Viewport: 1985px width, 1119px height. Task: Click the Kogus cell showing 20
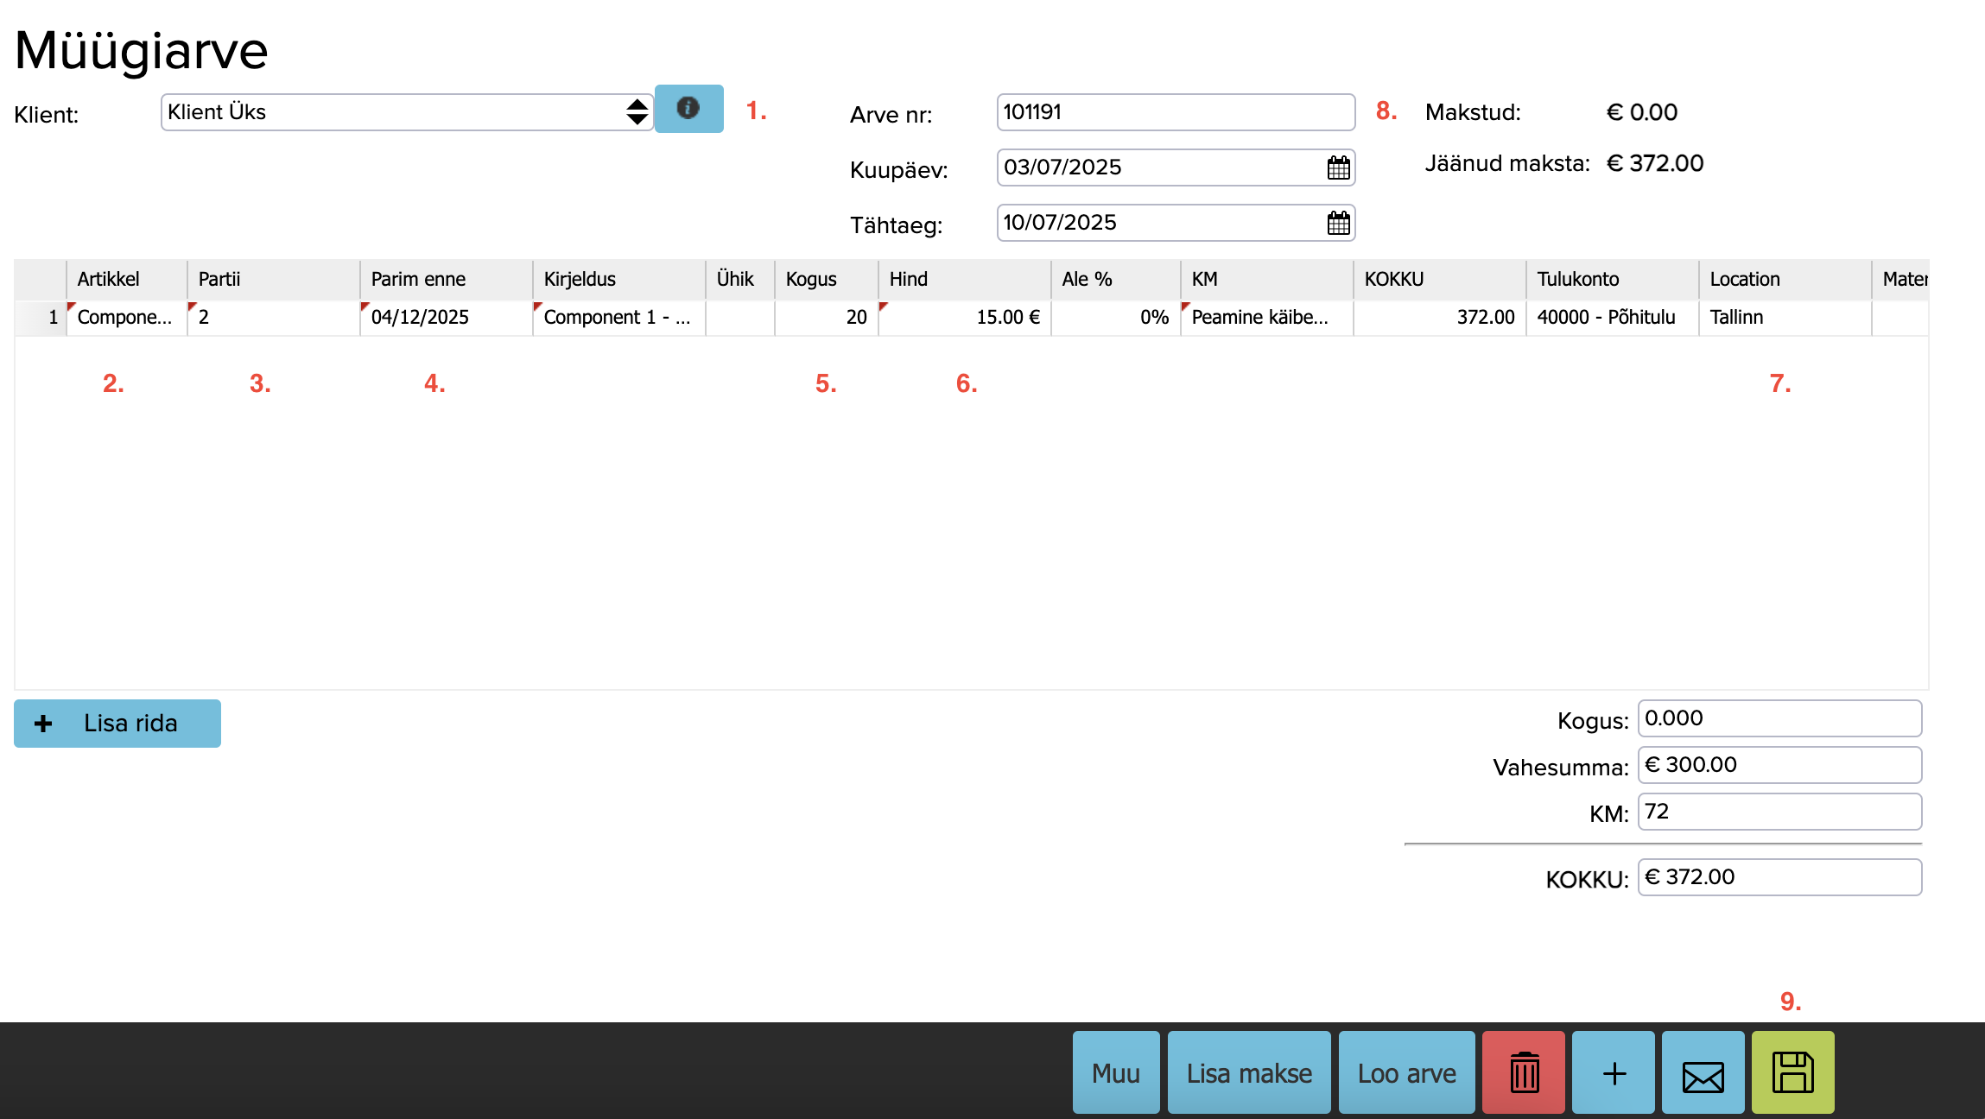pyautogui.click(x=826, y=318)
